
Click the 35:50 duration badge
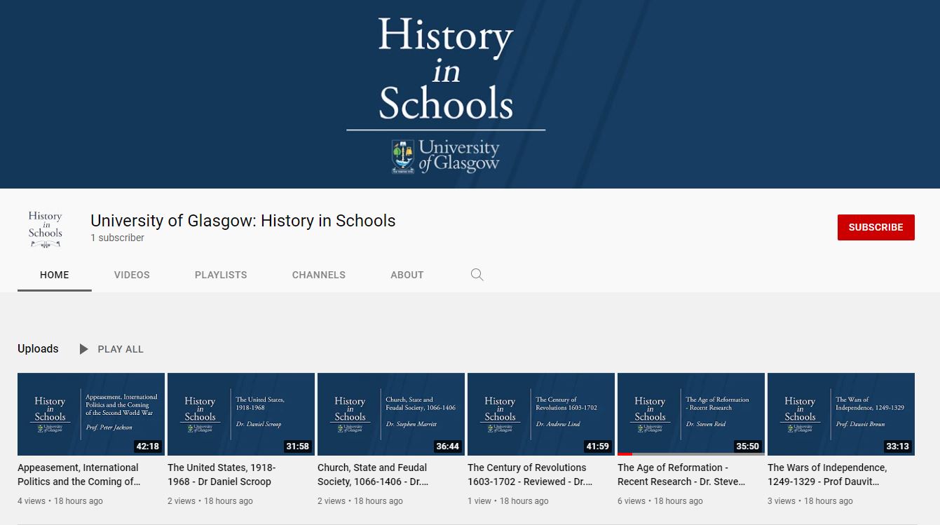[747, 446]
